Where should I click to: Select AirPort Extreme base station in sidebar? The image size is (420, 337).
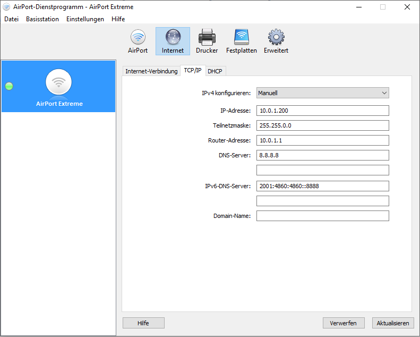tap(58, 86)
